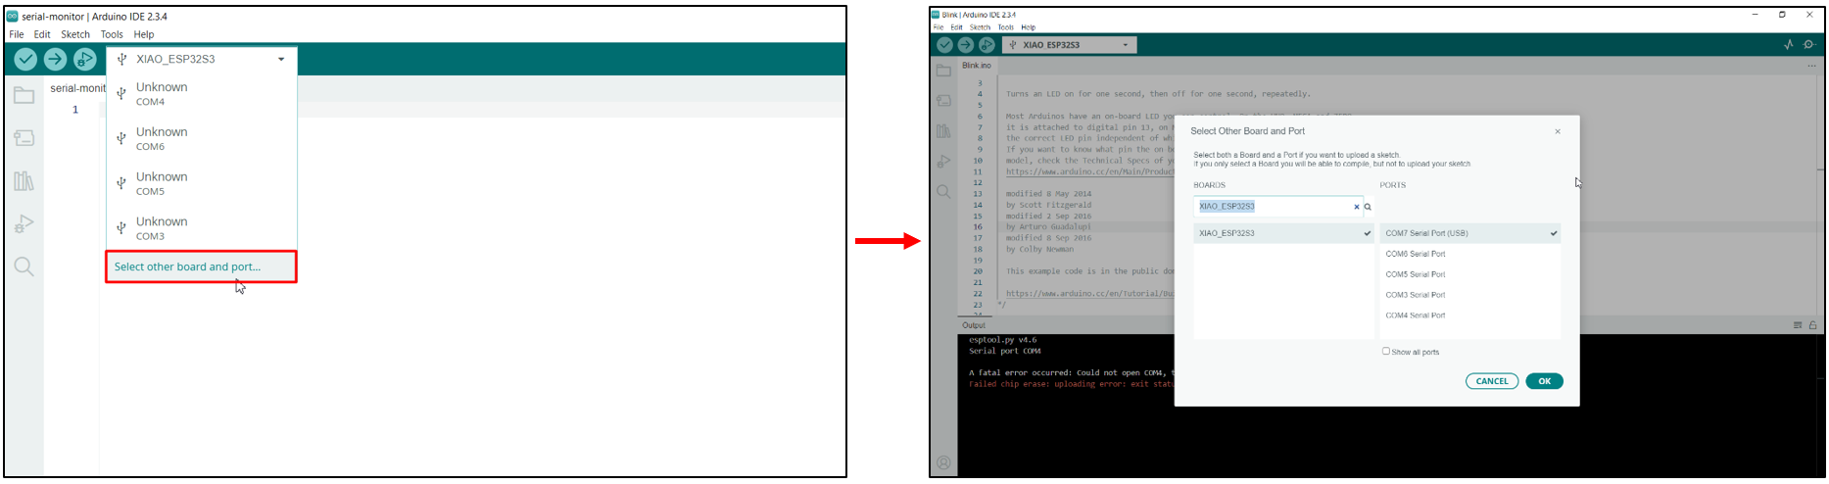Open Sketchbook folder icon in serial-monitor window
Screen dimensions: 1829x484
pyautogui.click(x=24, y=95)
